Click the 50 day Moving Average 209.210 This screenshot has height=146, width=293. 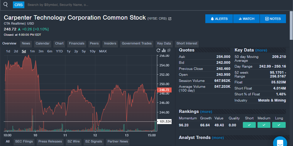click(x=279, y=57)
